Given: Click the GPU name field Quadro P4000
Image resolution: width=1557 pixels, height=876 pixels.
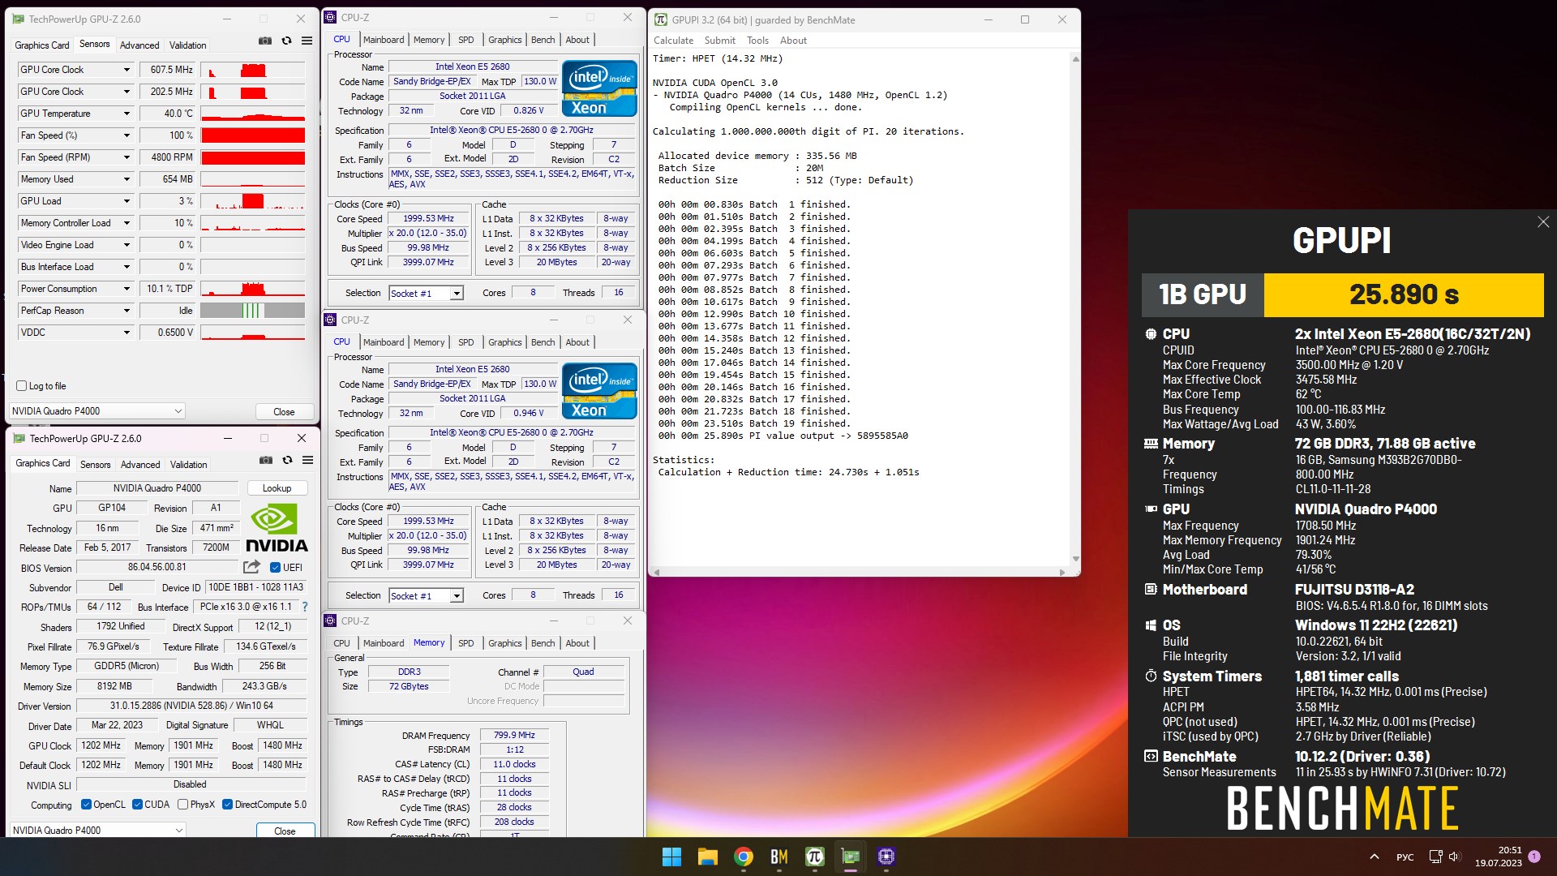Looking at the screenshot, I should click(x=157, y=488).
